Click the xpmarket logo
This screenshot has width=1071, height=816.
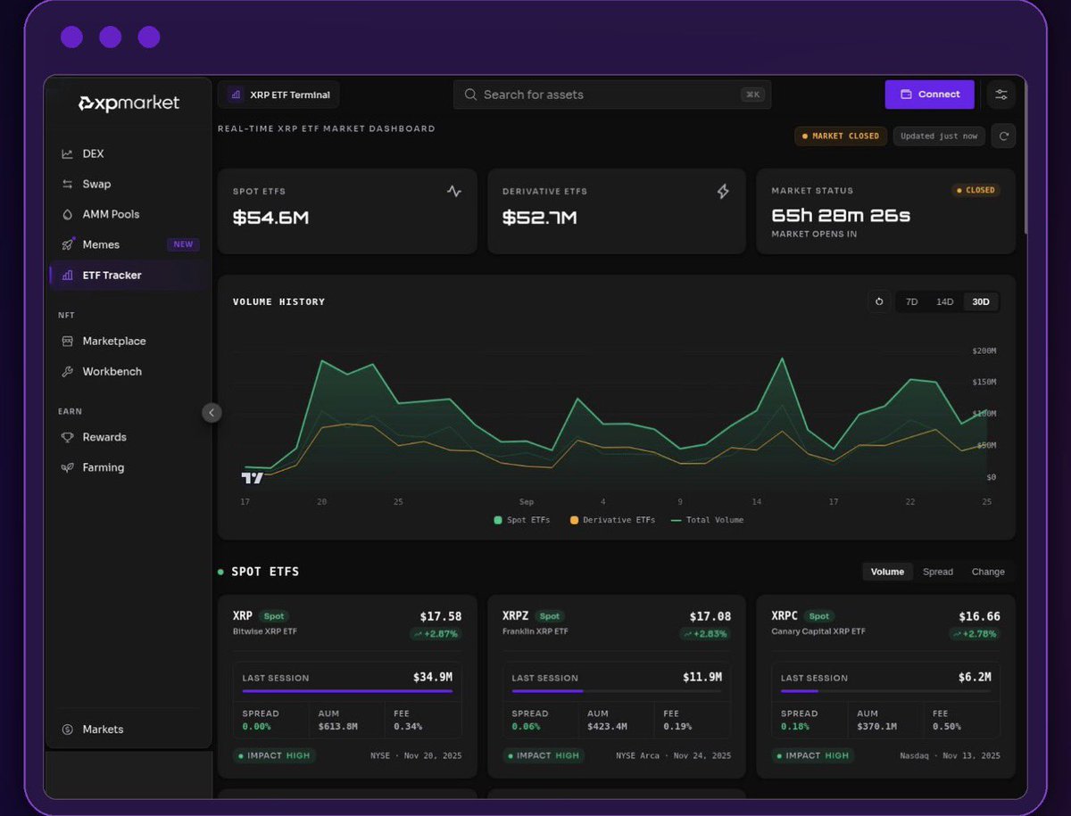129,103
